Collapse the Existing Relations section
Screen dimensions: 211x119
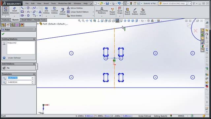pyautogui.click(x=34, y=39)
